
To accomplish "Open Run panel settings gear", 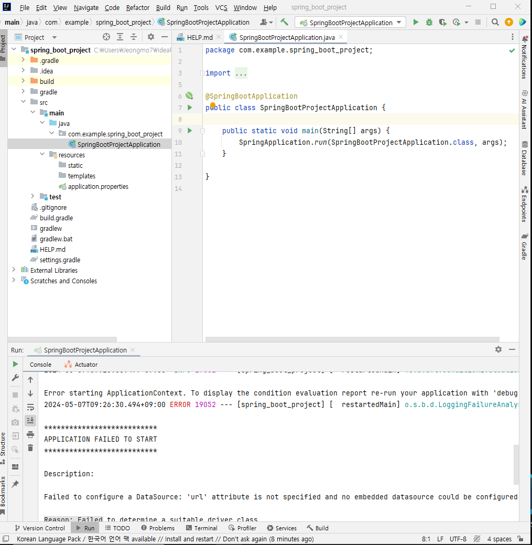I will [498, 349].
